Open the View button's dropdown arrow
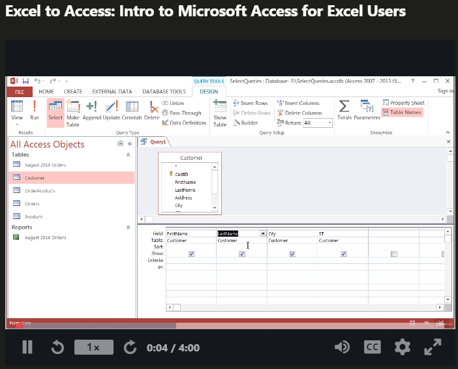This screenshot has height=369, width=458. [x=17, y=125]
